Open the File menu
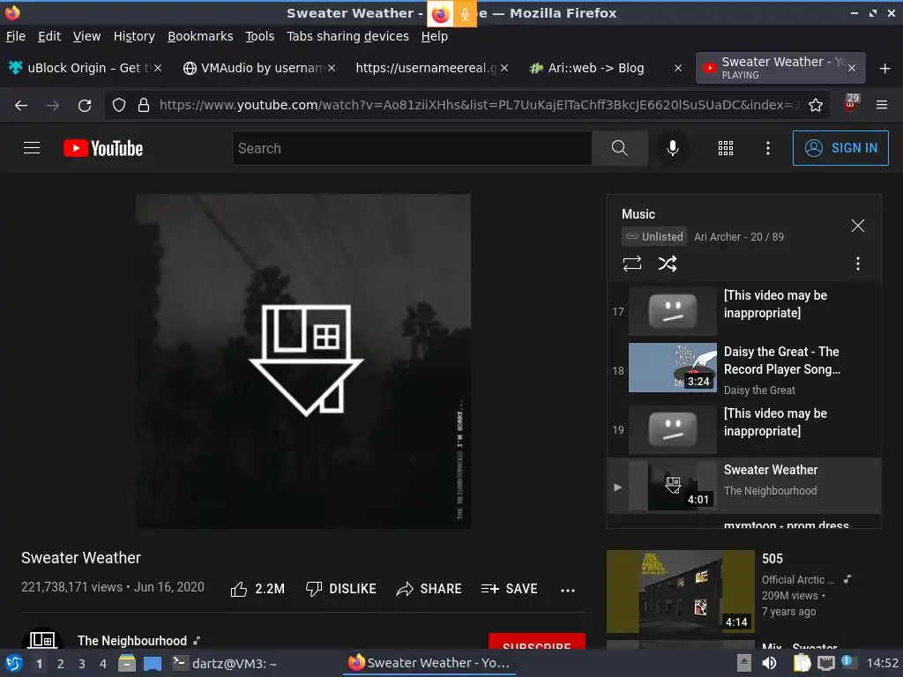The height and width of the screenshot is (677, 903). tap(16, 36)
